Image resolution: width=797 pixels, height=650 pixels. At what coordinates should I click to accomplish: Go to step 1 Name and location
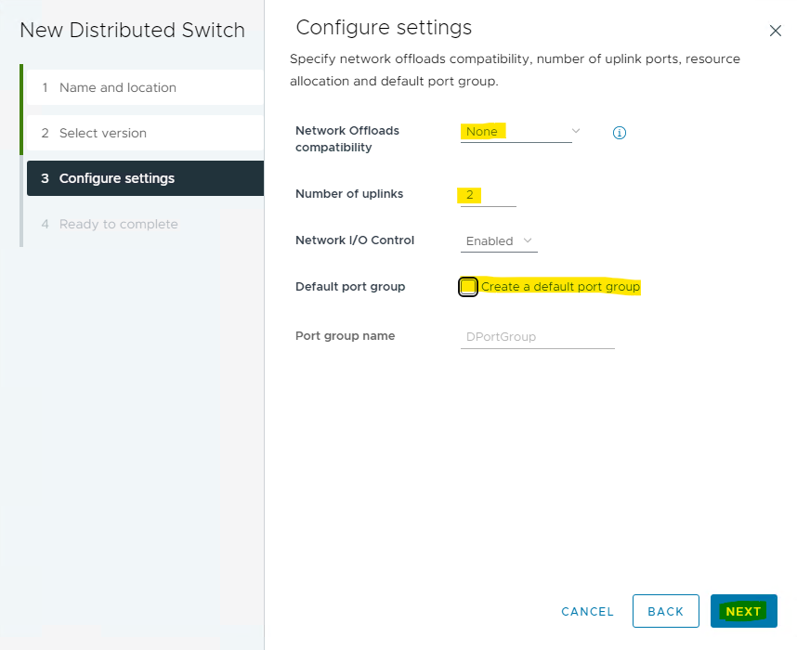[118, 87]
